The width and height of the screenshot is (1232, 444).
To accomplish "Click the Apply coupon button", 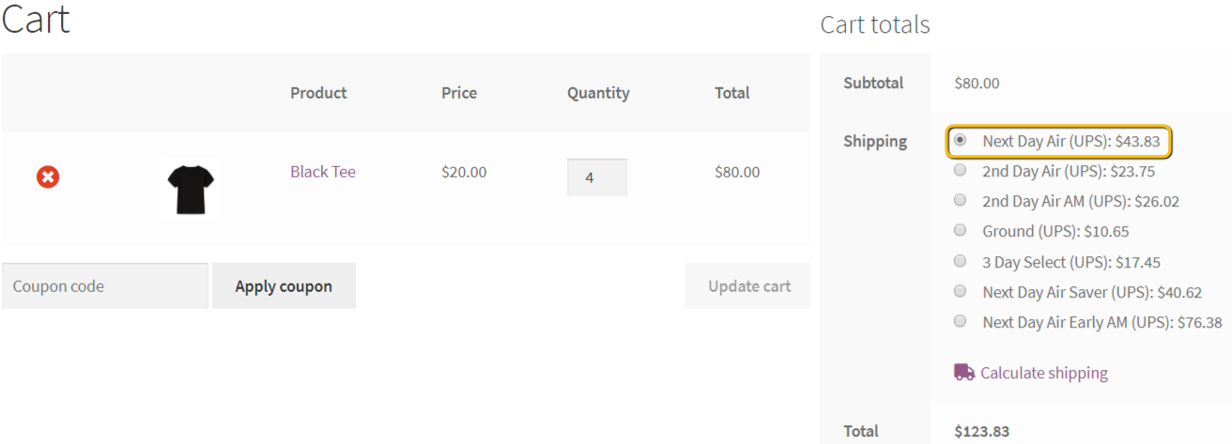I will 284,286.
